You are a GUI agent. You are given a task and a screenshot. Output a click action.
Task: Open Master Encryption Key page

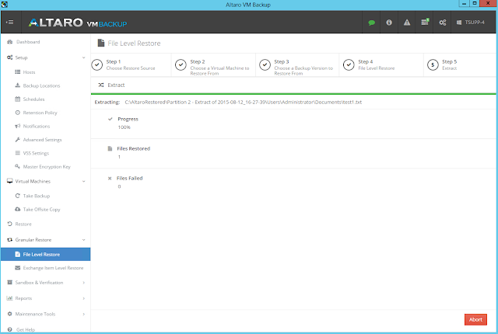coord(47,167)
